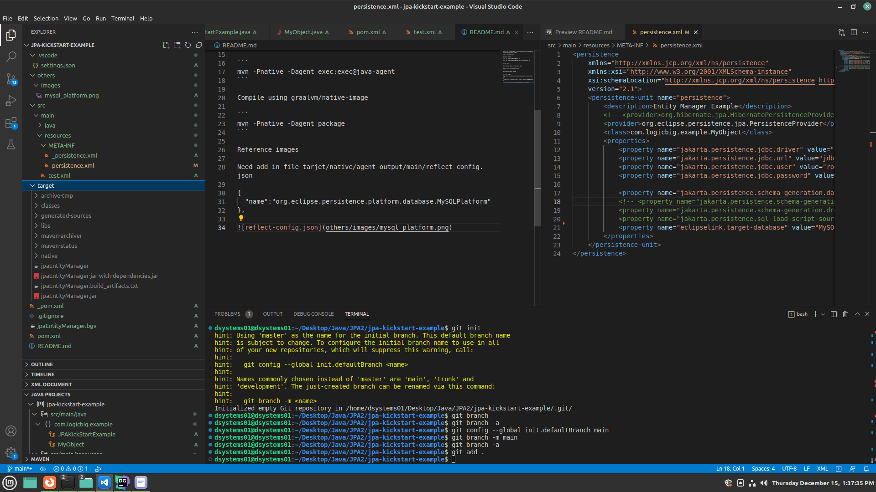Kill terminal with trash icon
The height and width of the screenshot is (492, 876).
point(845,314)
